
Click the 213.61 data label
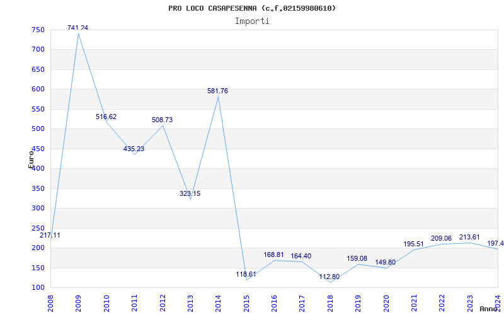coord(469,238)
